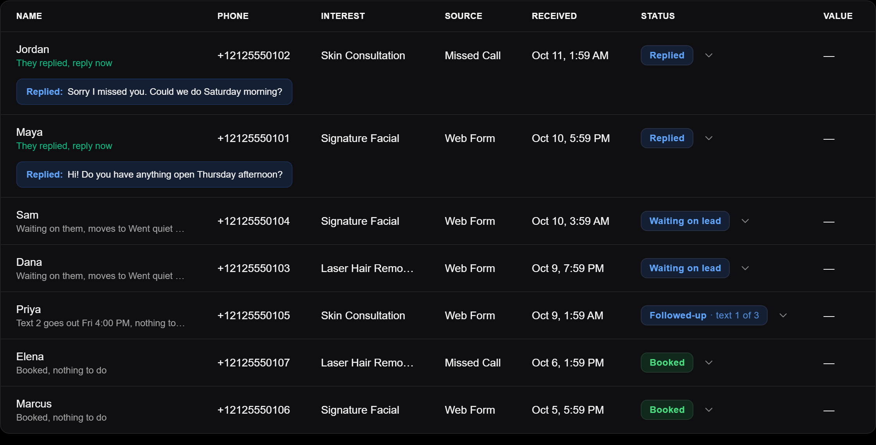Select the lead name Elena
The width and height of the screenshot is (876, 445).
tap(30, 357)
